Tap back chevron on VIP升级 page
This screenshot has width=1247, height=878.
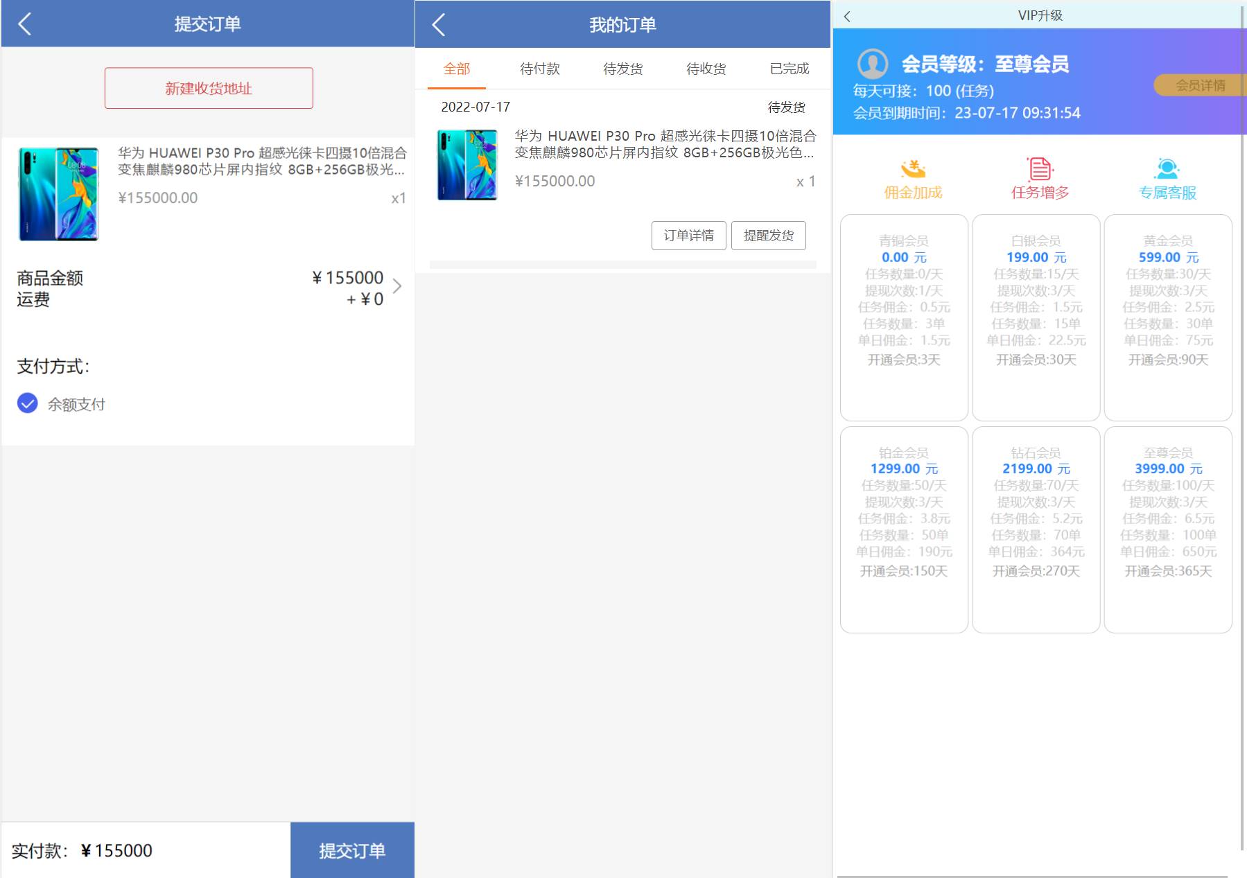[847, 16]
